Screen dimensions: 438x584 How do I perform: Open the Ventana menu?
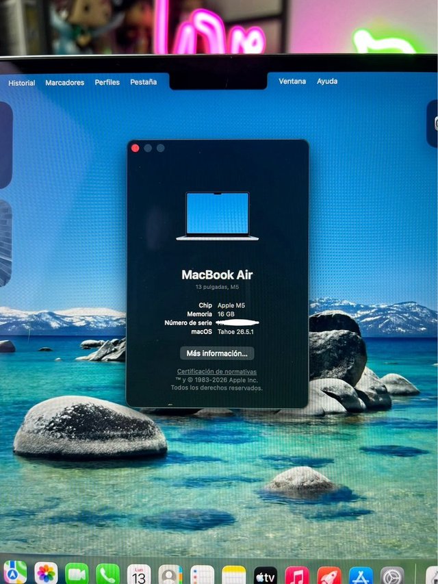(x=292, y=81)
